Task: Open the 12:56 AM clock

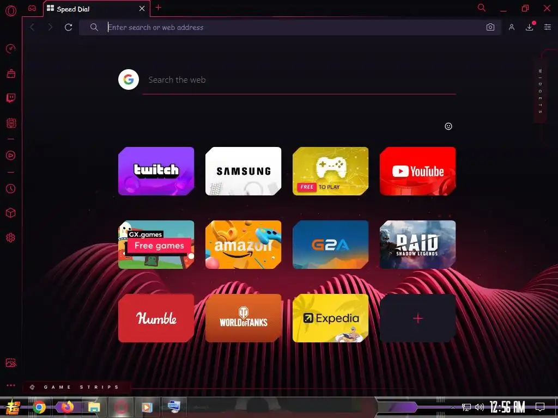Action: pos(507,407)
